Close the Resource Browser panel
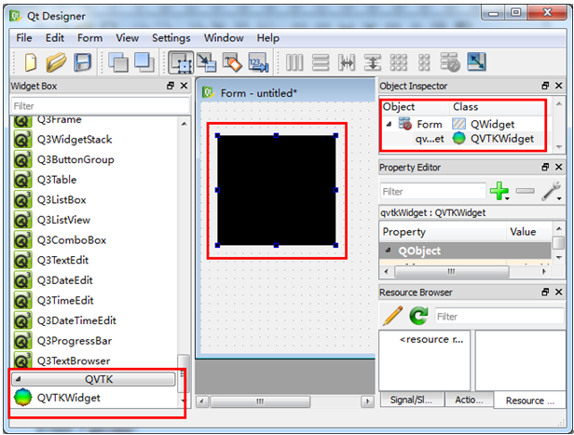This screenshot has height=435, width=574. 559,292
